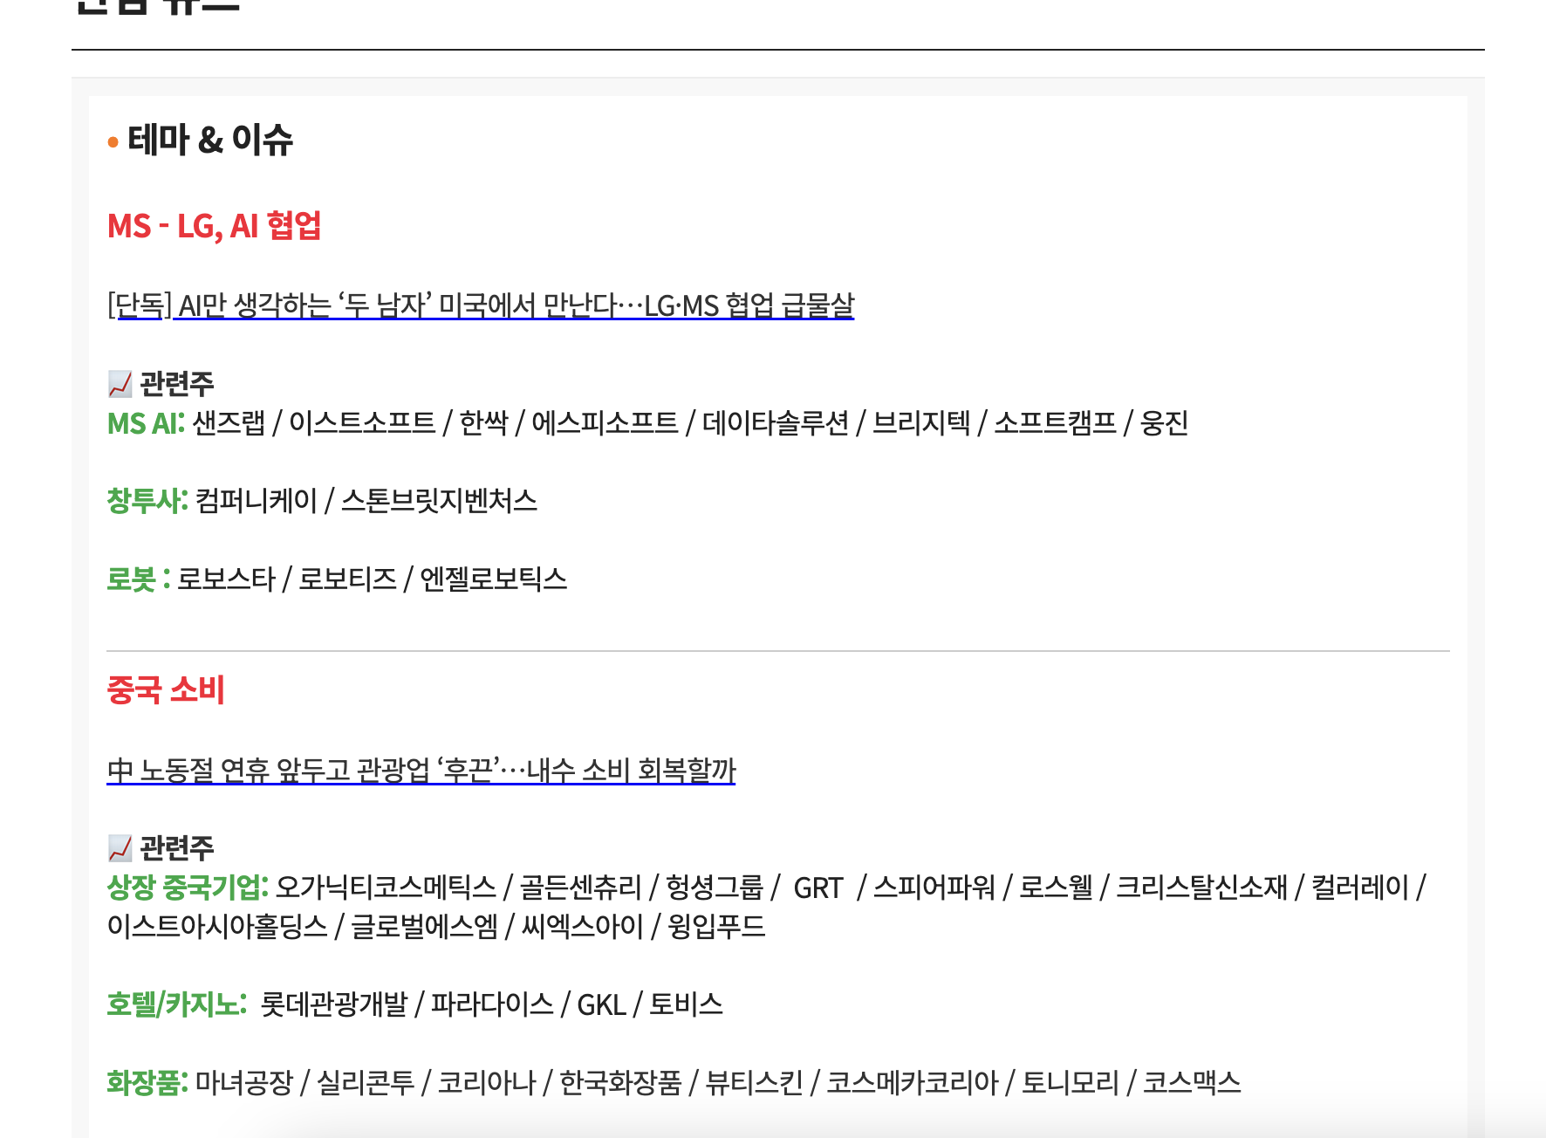Click the green '상장 중국기업:' label
The height and width of the screenshot is (1138, 1546).
point(188,888)
